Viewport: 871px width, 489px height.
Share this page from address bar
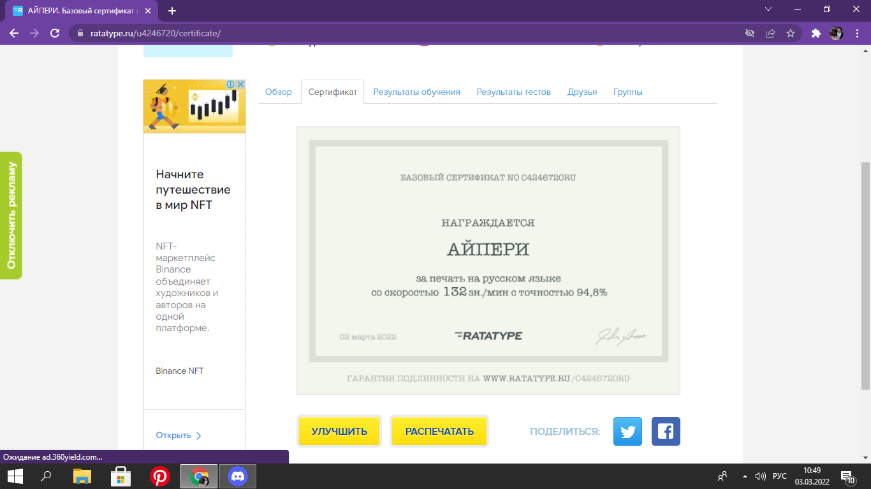(770, 33)
